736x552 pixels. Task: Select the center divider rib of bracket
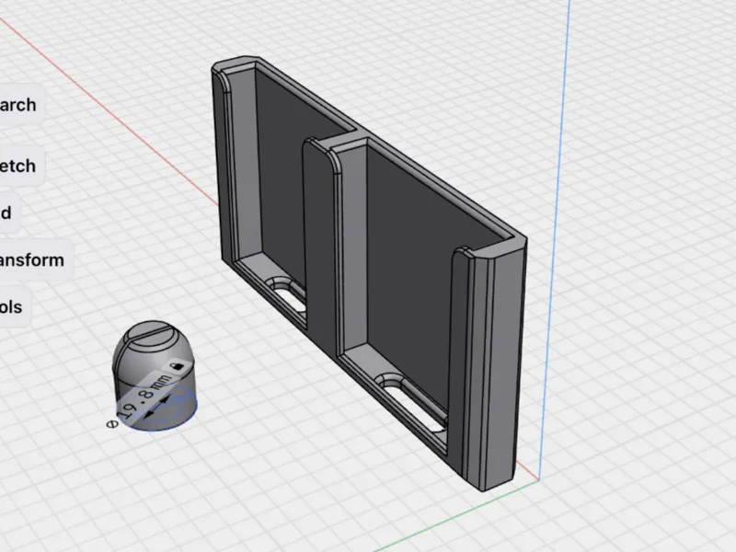[320, 244]
